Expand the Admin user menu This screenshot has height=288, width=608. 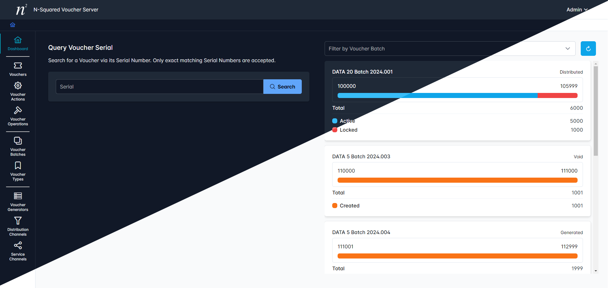point(577,10)
